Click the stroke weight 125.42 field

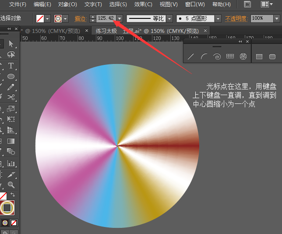106,18
